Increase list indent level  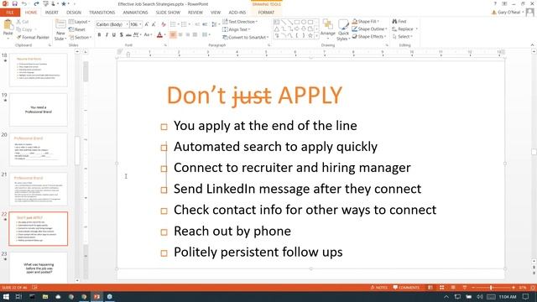click(x=205, y=24)
